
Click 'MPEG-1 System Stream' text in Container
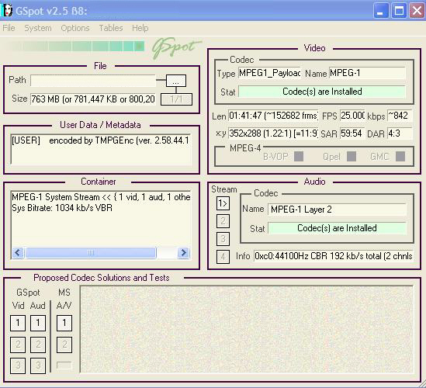pyautogui.click(x=56, y=197)
